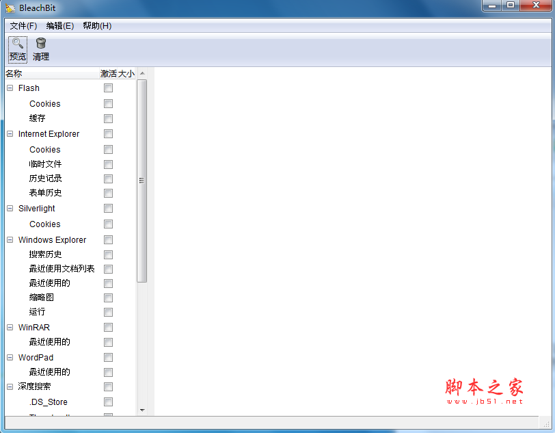The image size is (555, 433).
Task: Select the WordPad row label
Action: point(36,358)
